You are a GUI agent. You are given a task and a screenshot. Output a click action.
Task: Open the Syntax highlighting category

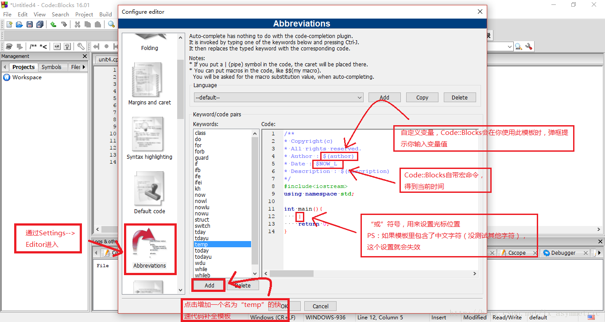point(149,138)
